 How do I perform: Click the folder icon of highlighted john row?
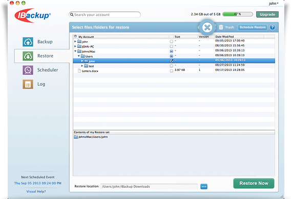pyautogui.click(x=86, y=61)
